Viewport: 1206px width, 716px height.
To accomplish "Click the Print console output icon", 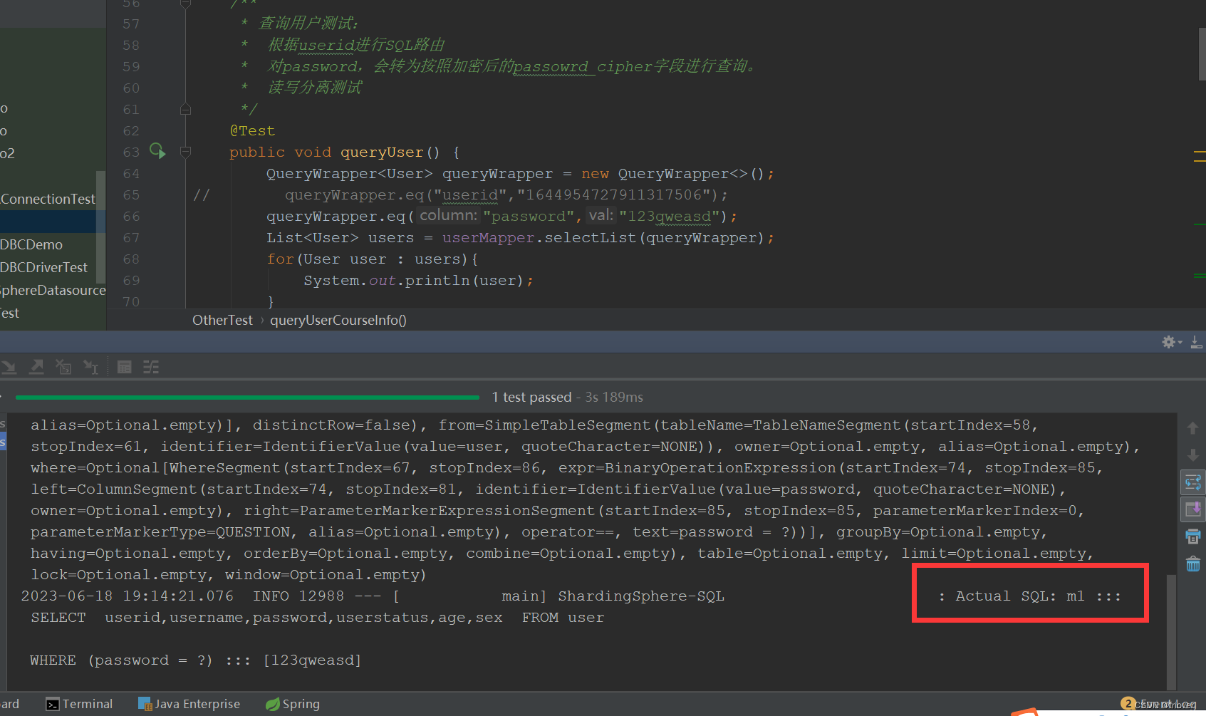I will 1193,536.
